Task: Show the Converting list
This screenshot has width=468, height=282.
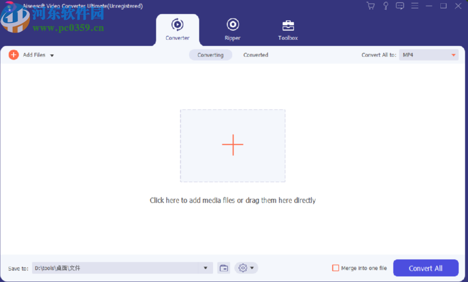Action: (x=211, y=55)
